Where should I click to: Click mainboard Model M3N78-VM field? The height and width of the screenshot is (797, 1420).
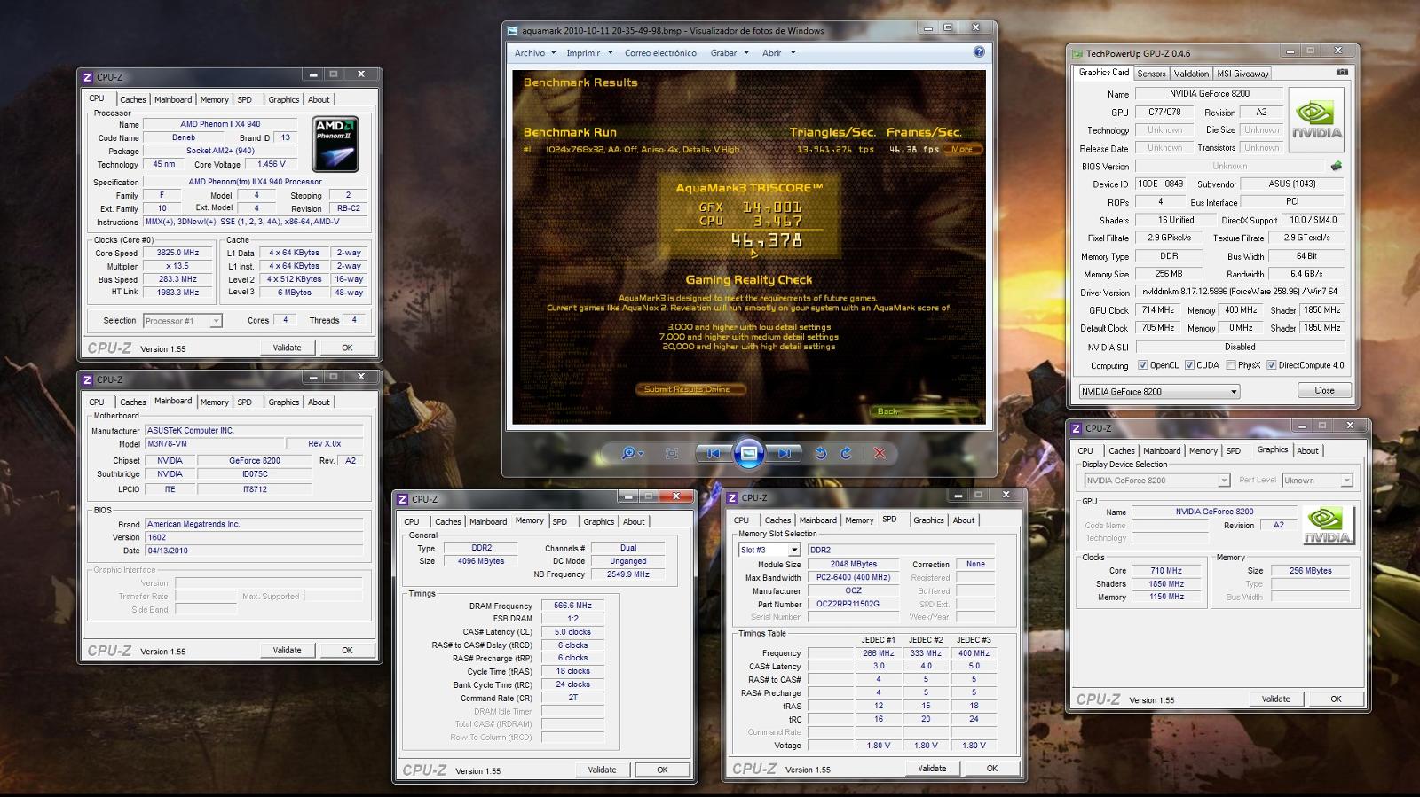coord(213,443)
